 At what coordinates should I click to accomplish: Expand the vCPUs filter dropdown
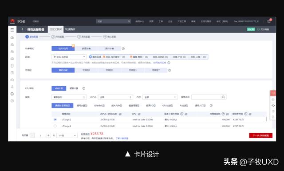115,97
